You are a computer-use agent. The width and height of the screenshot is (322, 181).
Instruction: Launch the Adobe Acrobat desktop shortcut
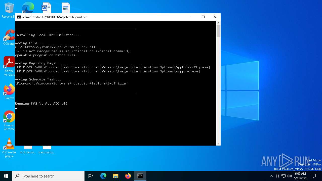click(9, 66)
